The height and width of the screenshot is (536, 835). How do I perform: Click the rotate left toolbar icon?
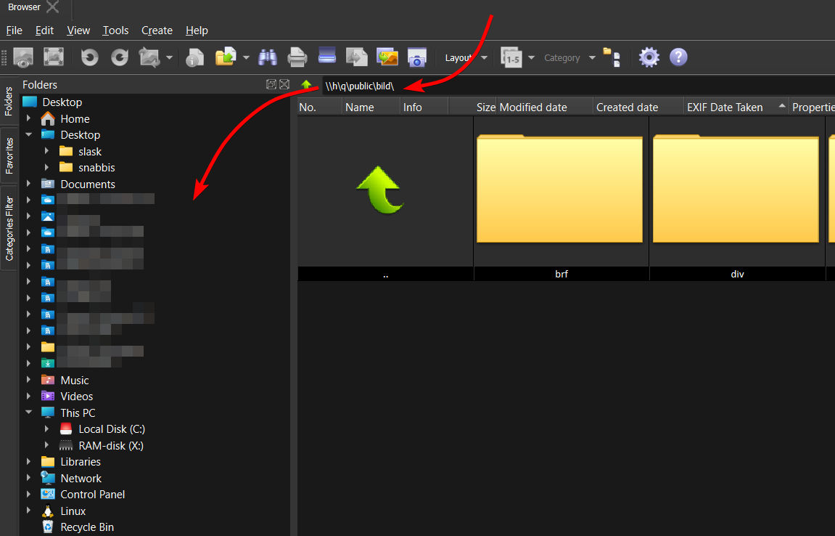[x=90, y=57]
